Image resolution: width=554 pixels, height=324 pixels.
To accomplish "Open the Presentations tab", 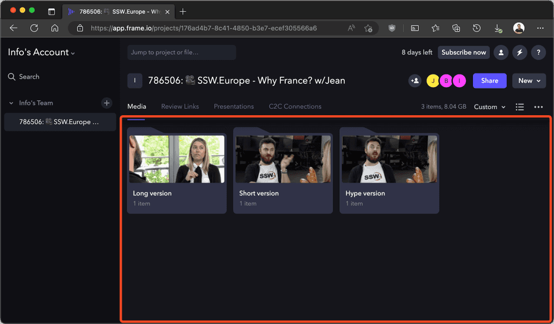I will pos(234,106).
